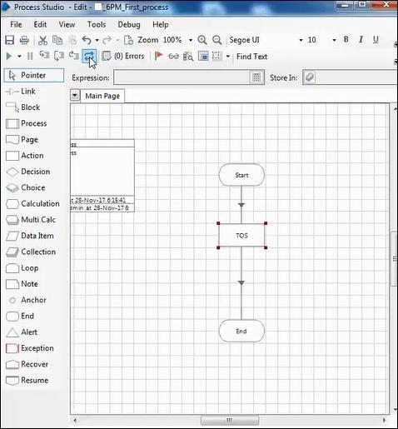Expand the page list dropdown arrow

click(75, 96)
